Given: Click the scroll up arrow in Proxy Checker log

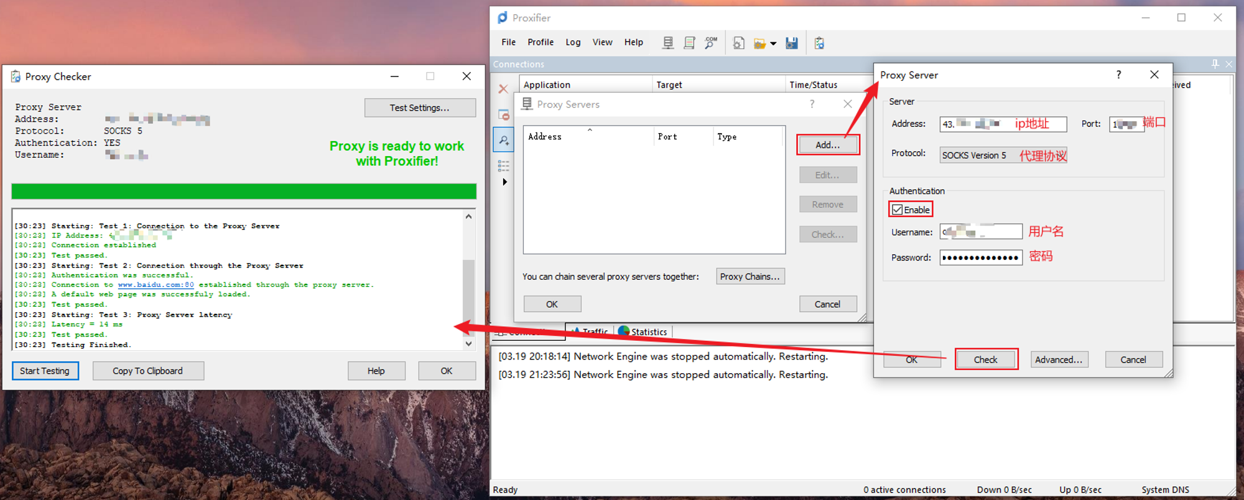Looking at the screenshot, I should click(x=469, y=216).
